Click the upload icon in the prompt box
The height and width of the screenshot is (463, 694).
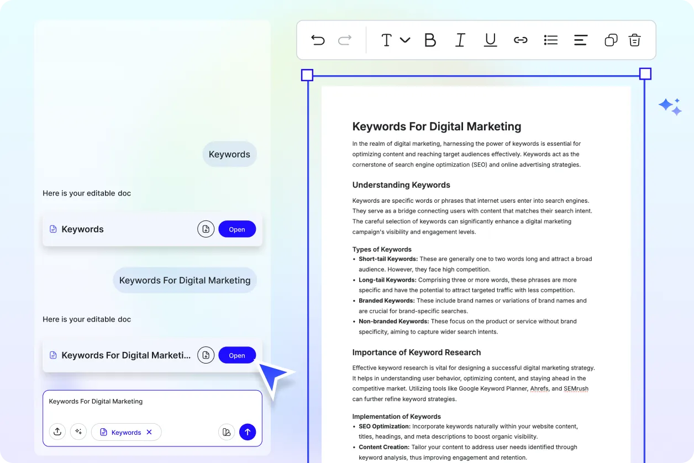click(57, 432)
